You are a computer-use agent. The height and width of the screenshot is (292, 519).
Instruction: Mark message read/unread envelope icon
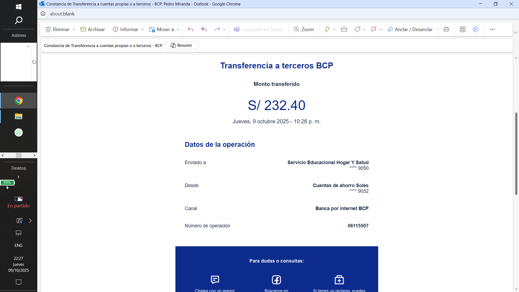click(344, 29)
